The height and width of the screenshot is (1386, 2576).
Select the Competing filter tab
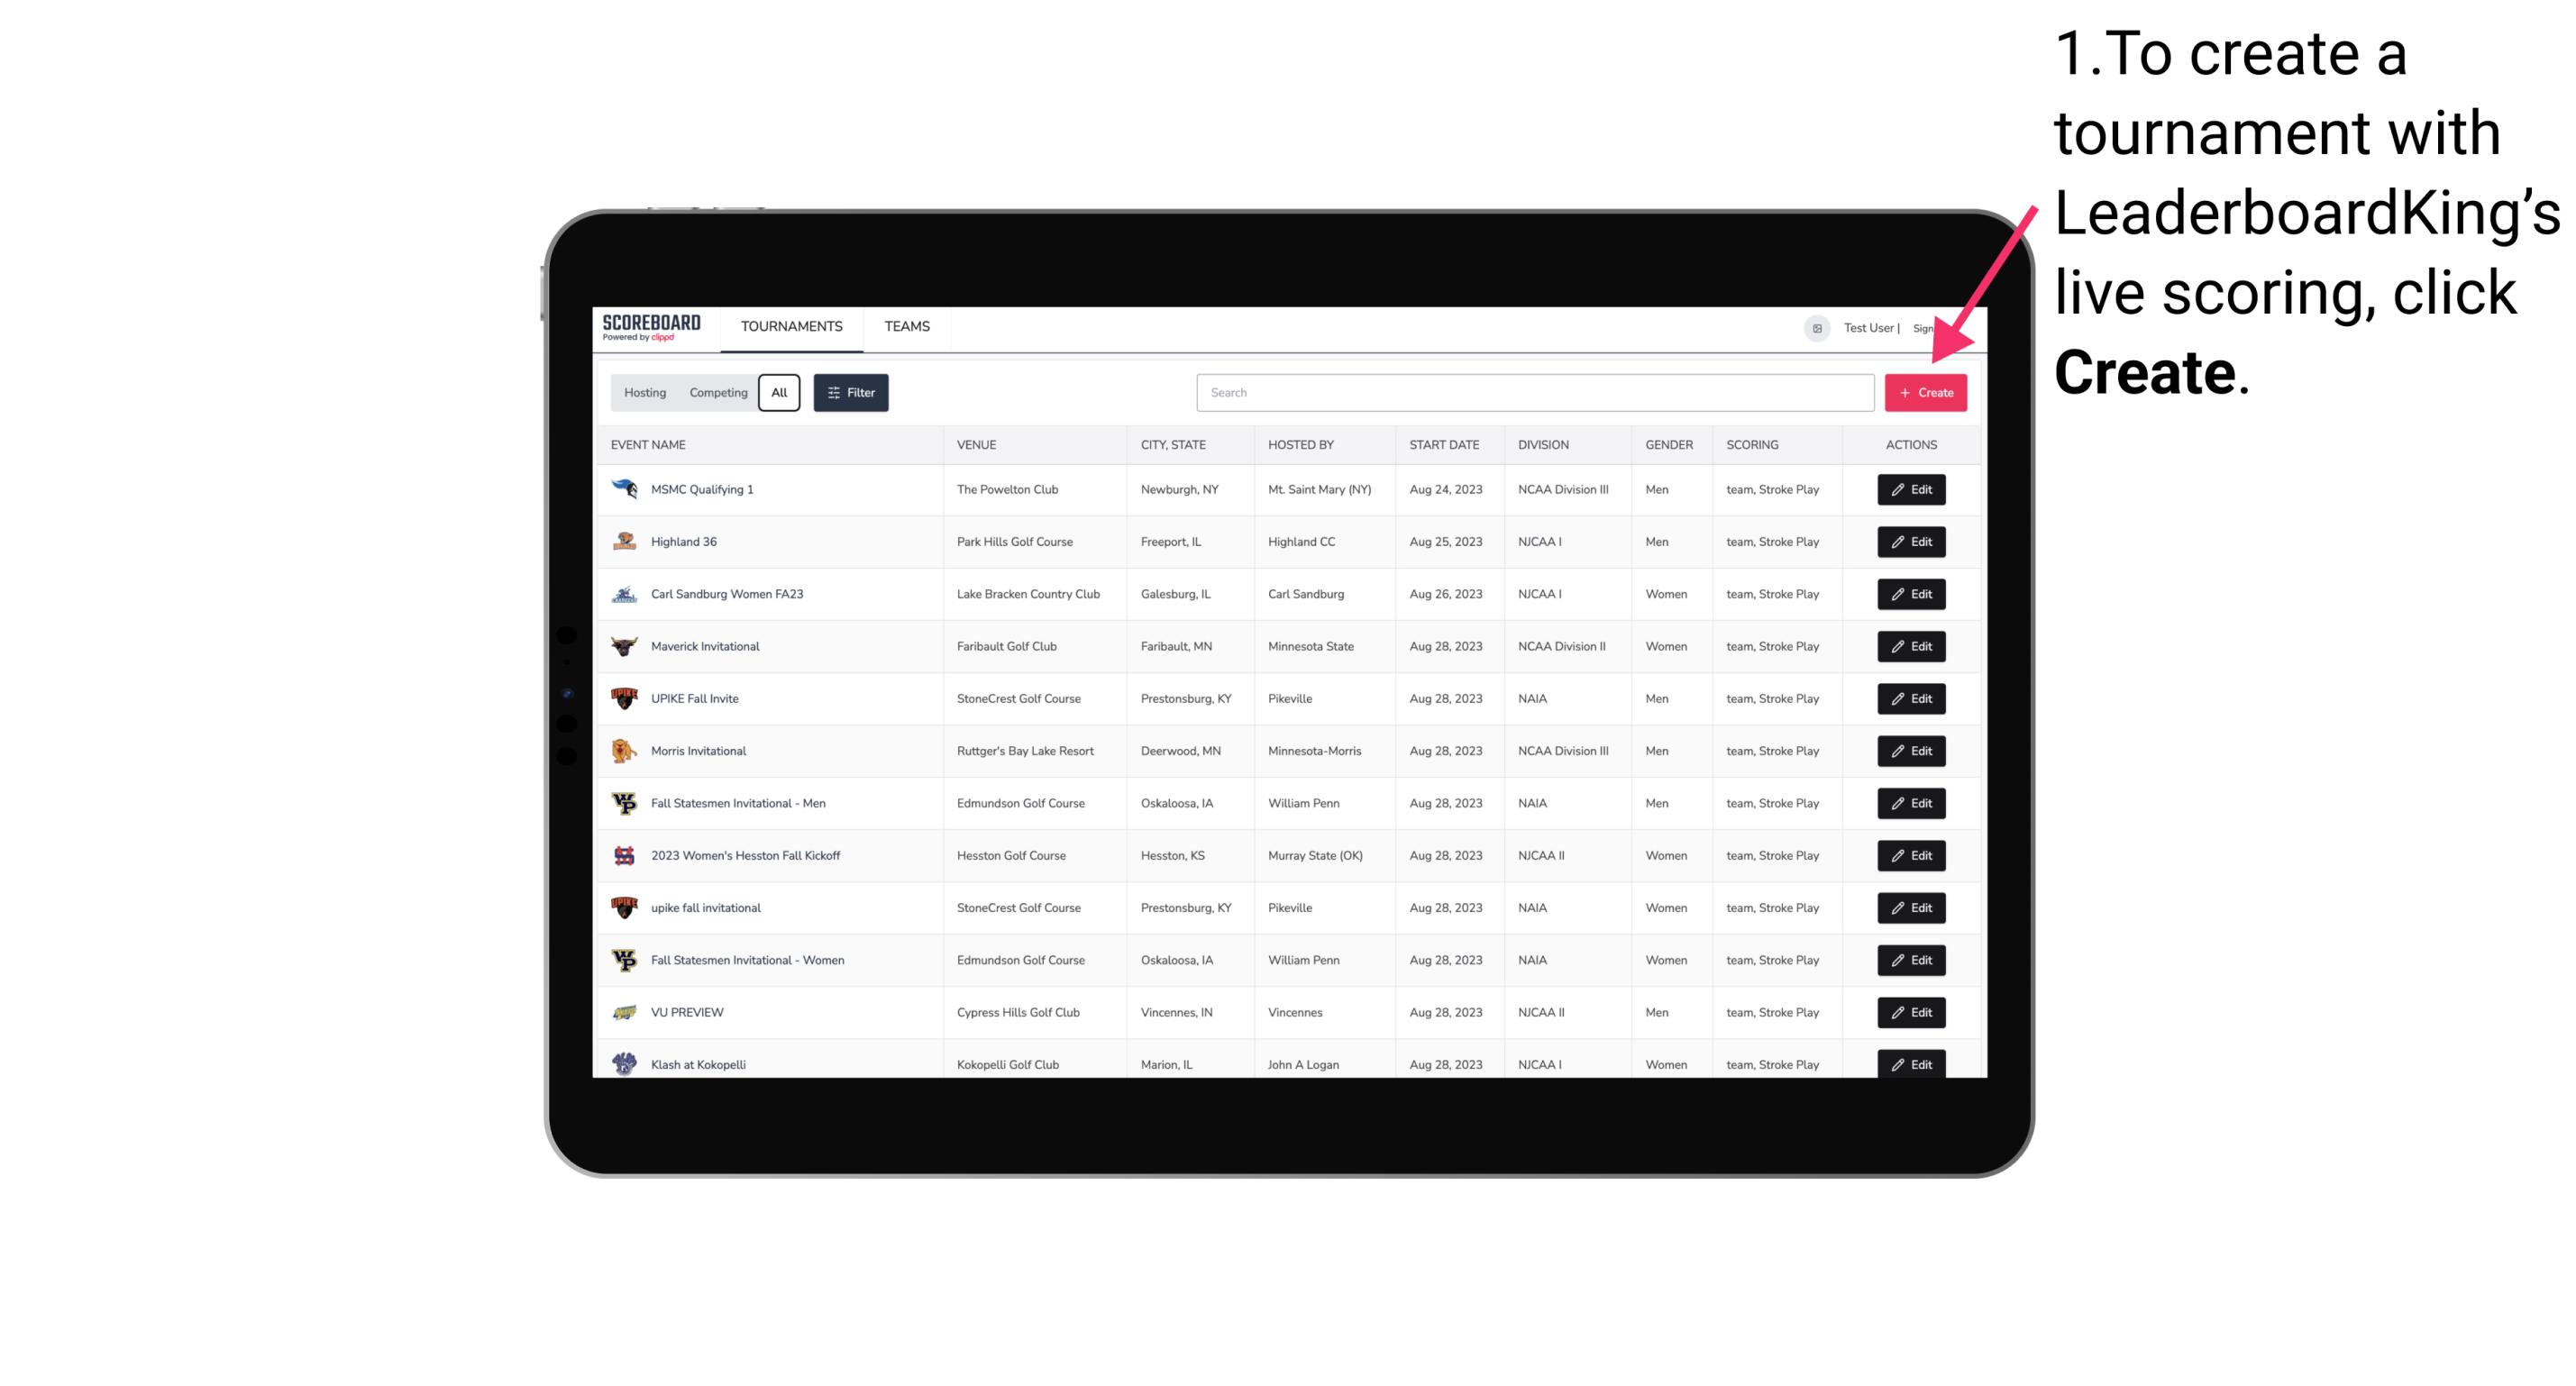pos(717,395)
